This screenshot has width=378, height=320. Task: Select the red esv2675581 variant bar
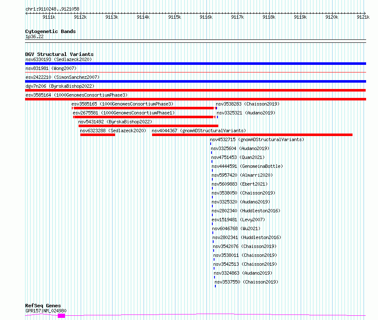click(144, 117)
